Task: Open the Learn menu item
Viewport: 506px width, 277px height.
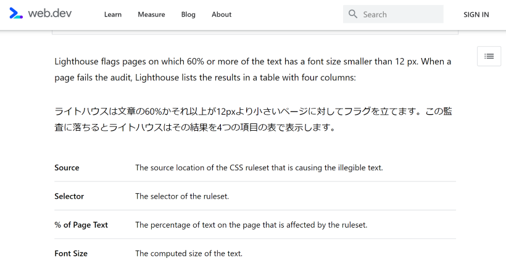Action: point(113,14)
